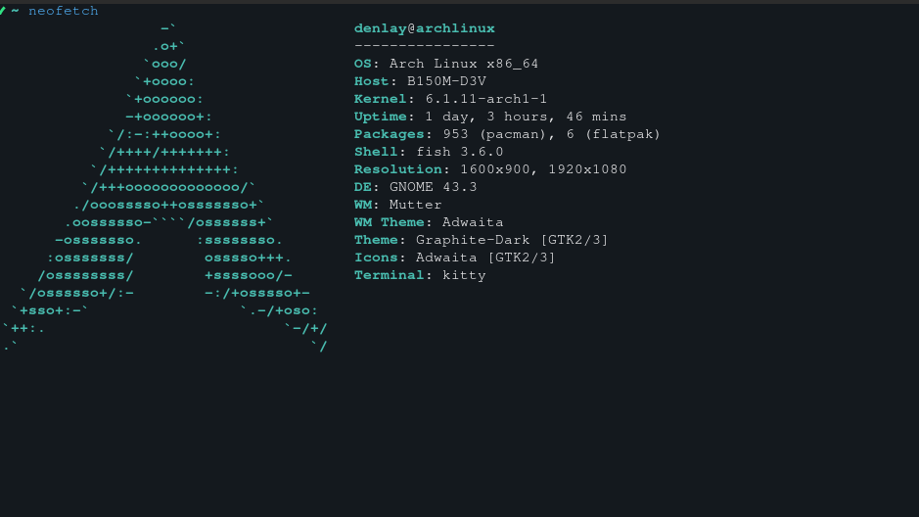Click the Terminal value kitty
Image resolution: width=919 pixels, height=517 pixels.
464,275
